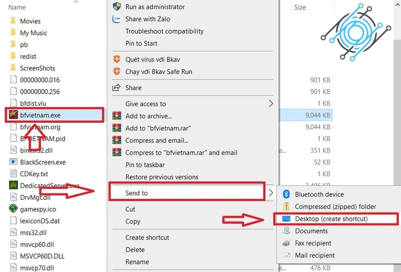The width and height of the screenshot is (401, 272).
Task: Click the Bluetooth device icon in Send to submenu
Action: point(286,194)
